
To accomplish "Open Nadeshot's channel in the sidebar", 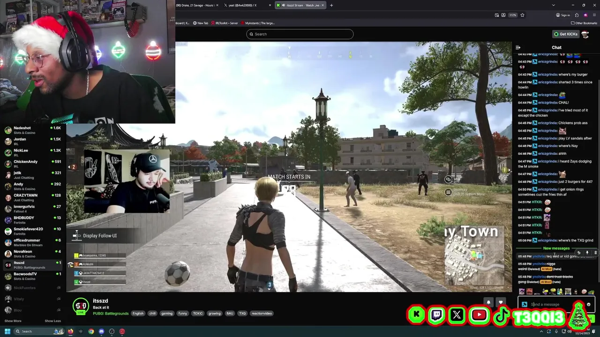I will (33, 130).
